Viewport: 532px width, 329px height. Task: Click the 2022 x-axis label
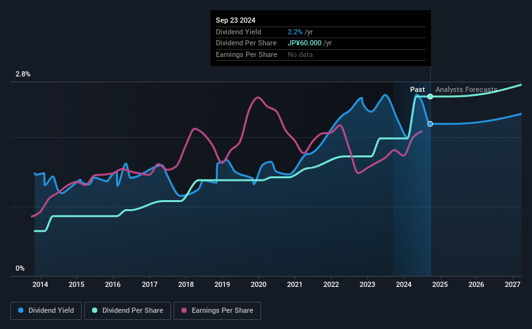pos(331,284)
